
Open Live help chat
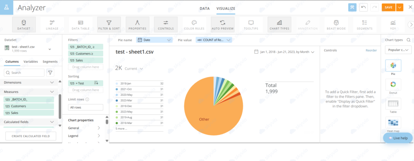click(398, 138)
